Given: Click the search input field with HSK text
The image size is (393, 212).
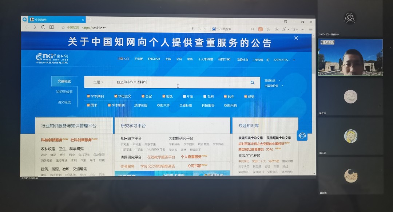Looking at the screenshot, I should coord(175,82).
